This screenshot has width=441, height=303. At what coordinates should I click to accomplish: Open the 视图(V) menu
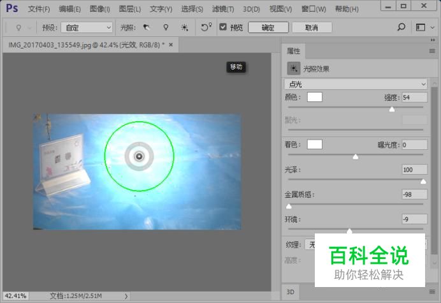click(280, 9)
